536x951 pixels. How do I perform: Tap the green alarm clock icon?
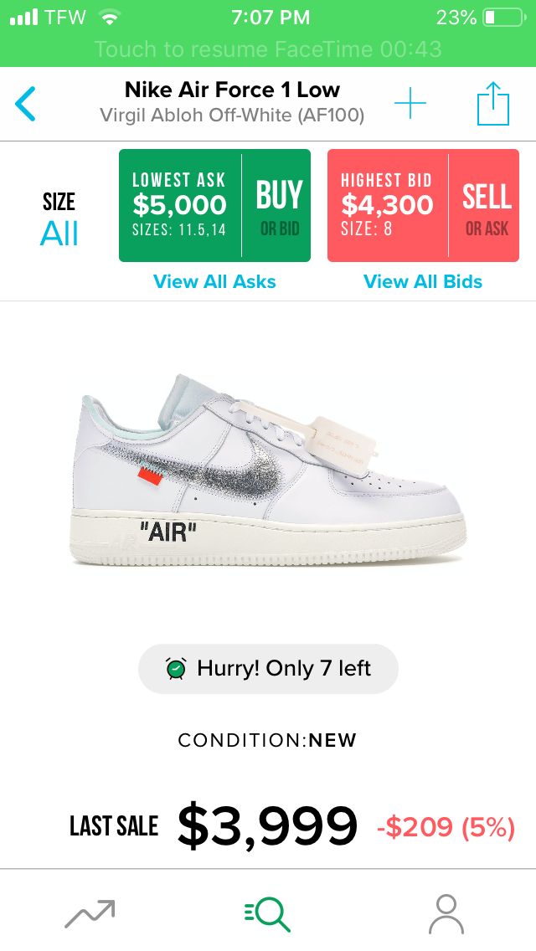[x=176, y=668]
